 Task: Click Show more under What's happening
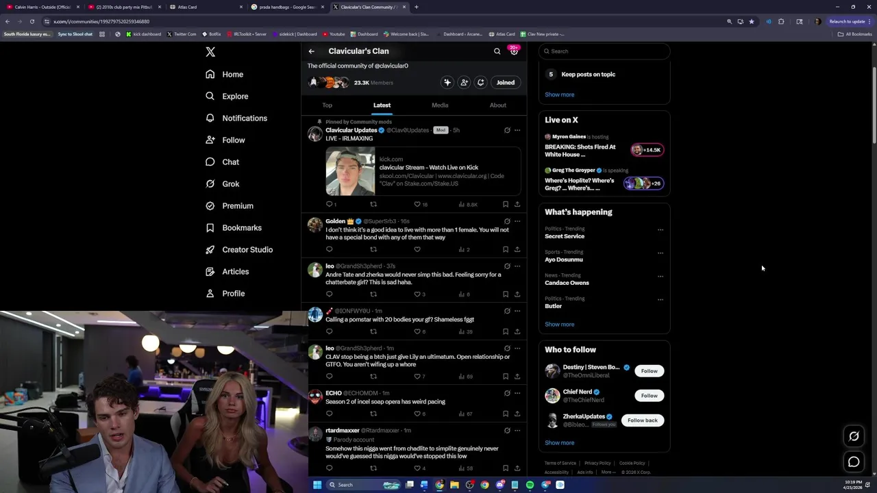tap(559, 325)
